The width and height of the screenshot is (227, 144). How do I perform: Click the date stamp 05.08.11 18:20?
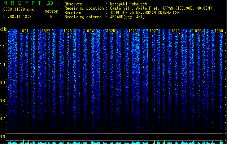[18, 17]
